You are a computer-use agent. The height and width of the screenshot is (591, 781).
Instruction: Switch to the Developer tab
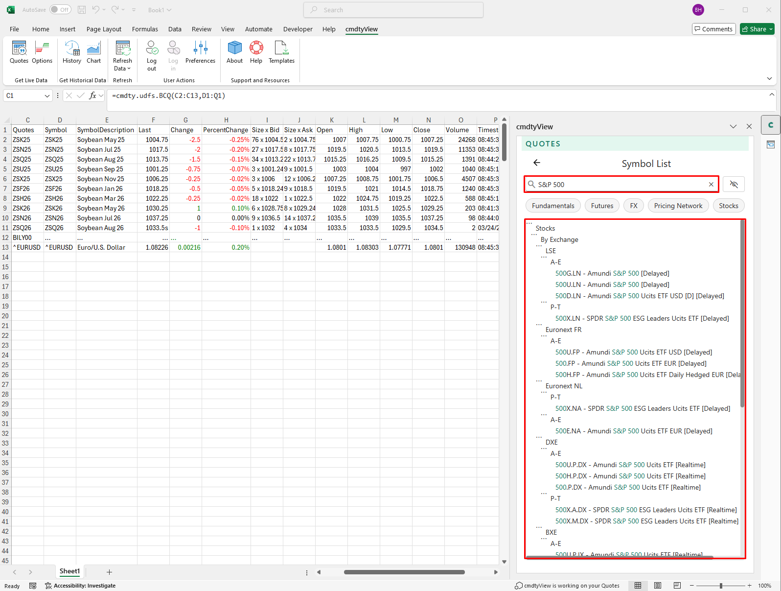(x=298, y=29)
